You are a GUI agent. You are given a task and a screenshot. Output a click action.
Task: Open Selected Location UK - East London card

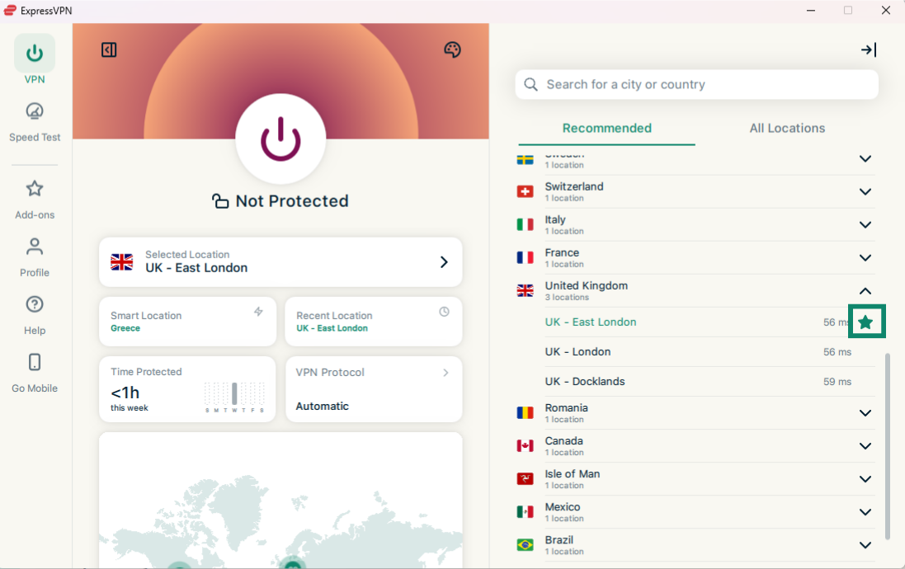280,262
